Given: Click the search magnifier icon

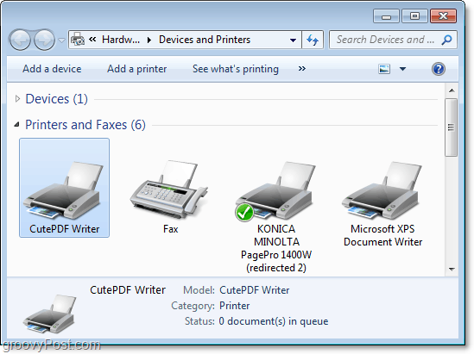Looking at the screenshot, I should [x=446, y=40].
